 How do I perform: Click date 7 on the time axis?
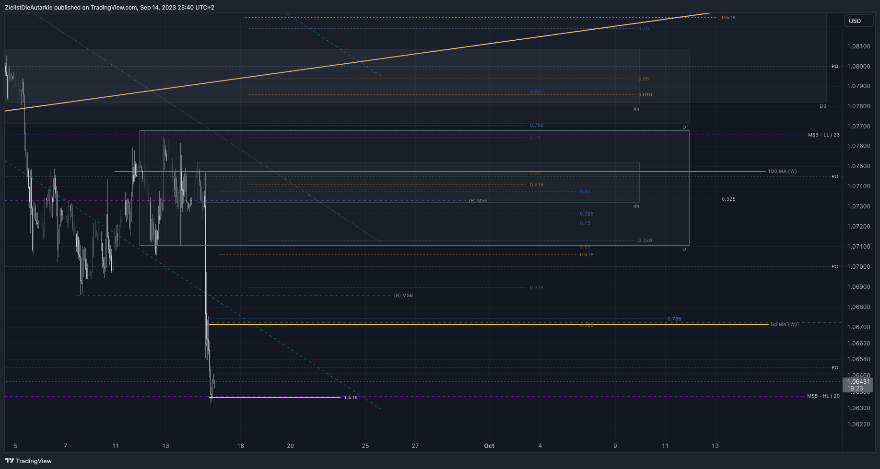[x=66, y=446]
